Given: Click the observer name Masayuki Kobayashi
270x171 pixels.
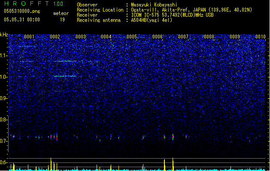Looking at the screenshot, I should point(154,5).
